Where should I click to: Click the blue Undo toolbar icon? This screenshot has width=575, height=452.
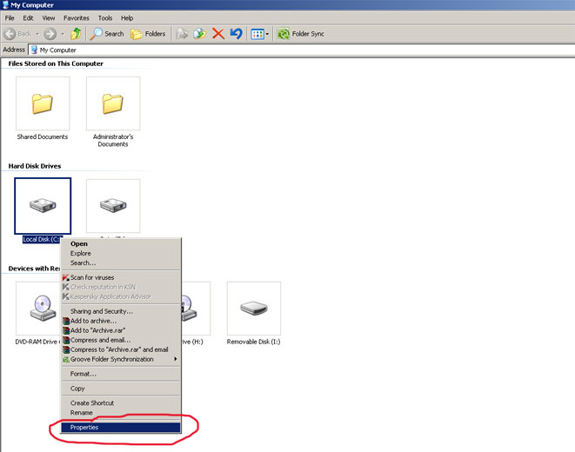[x=236, y=34]
